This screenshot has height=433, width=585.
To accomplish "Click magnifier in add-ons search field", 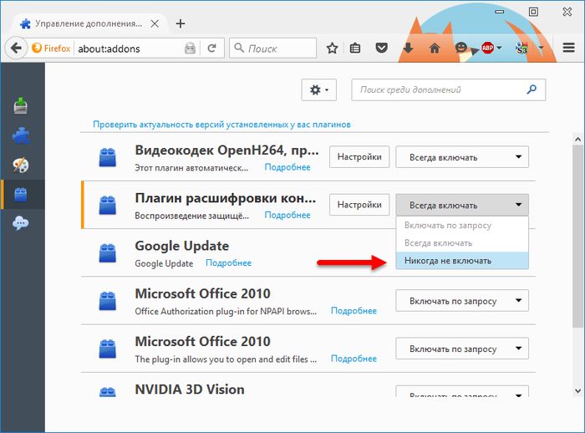I will tap(532, 89).
